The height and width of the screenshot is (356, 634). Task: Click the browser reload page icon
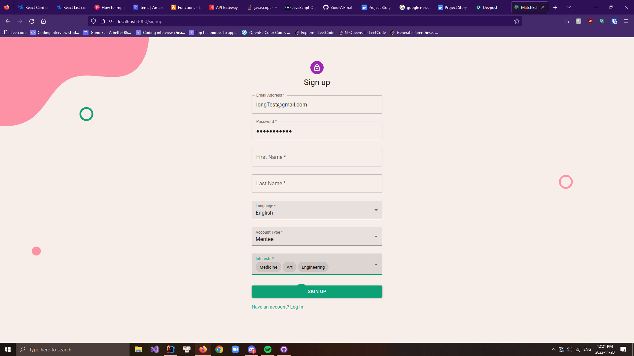coord(32,21)
